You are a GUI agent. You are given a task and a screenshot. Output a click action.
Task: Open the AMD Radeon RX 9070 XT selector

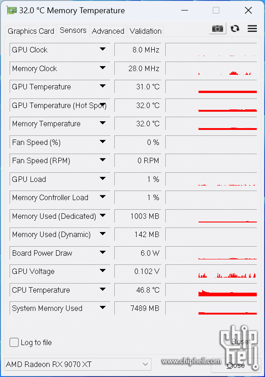tap(78, 364)
